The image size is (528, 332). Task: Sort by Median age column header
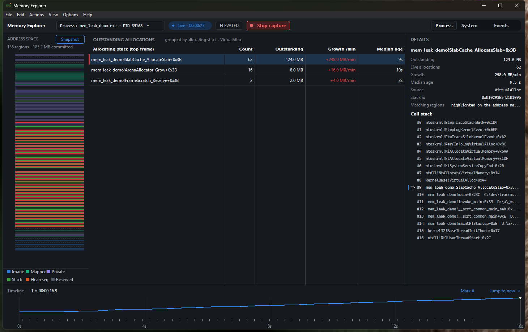pyautogui.click(x=389, y=49)
